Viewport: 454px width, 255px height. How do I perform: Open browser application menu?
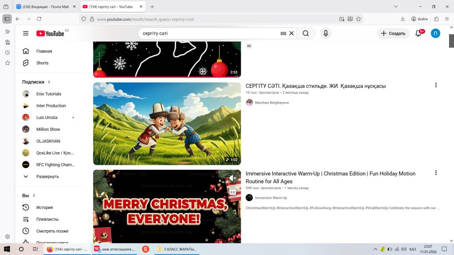(447, 19)
